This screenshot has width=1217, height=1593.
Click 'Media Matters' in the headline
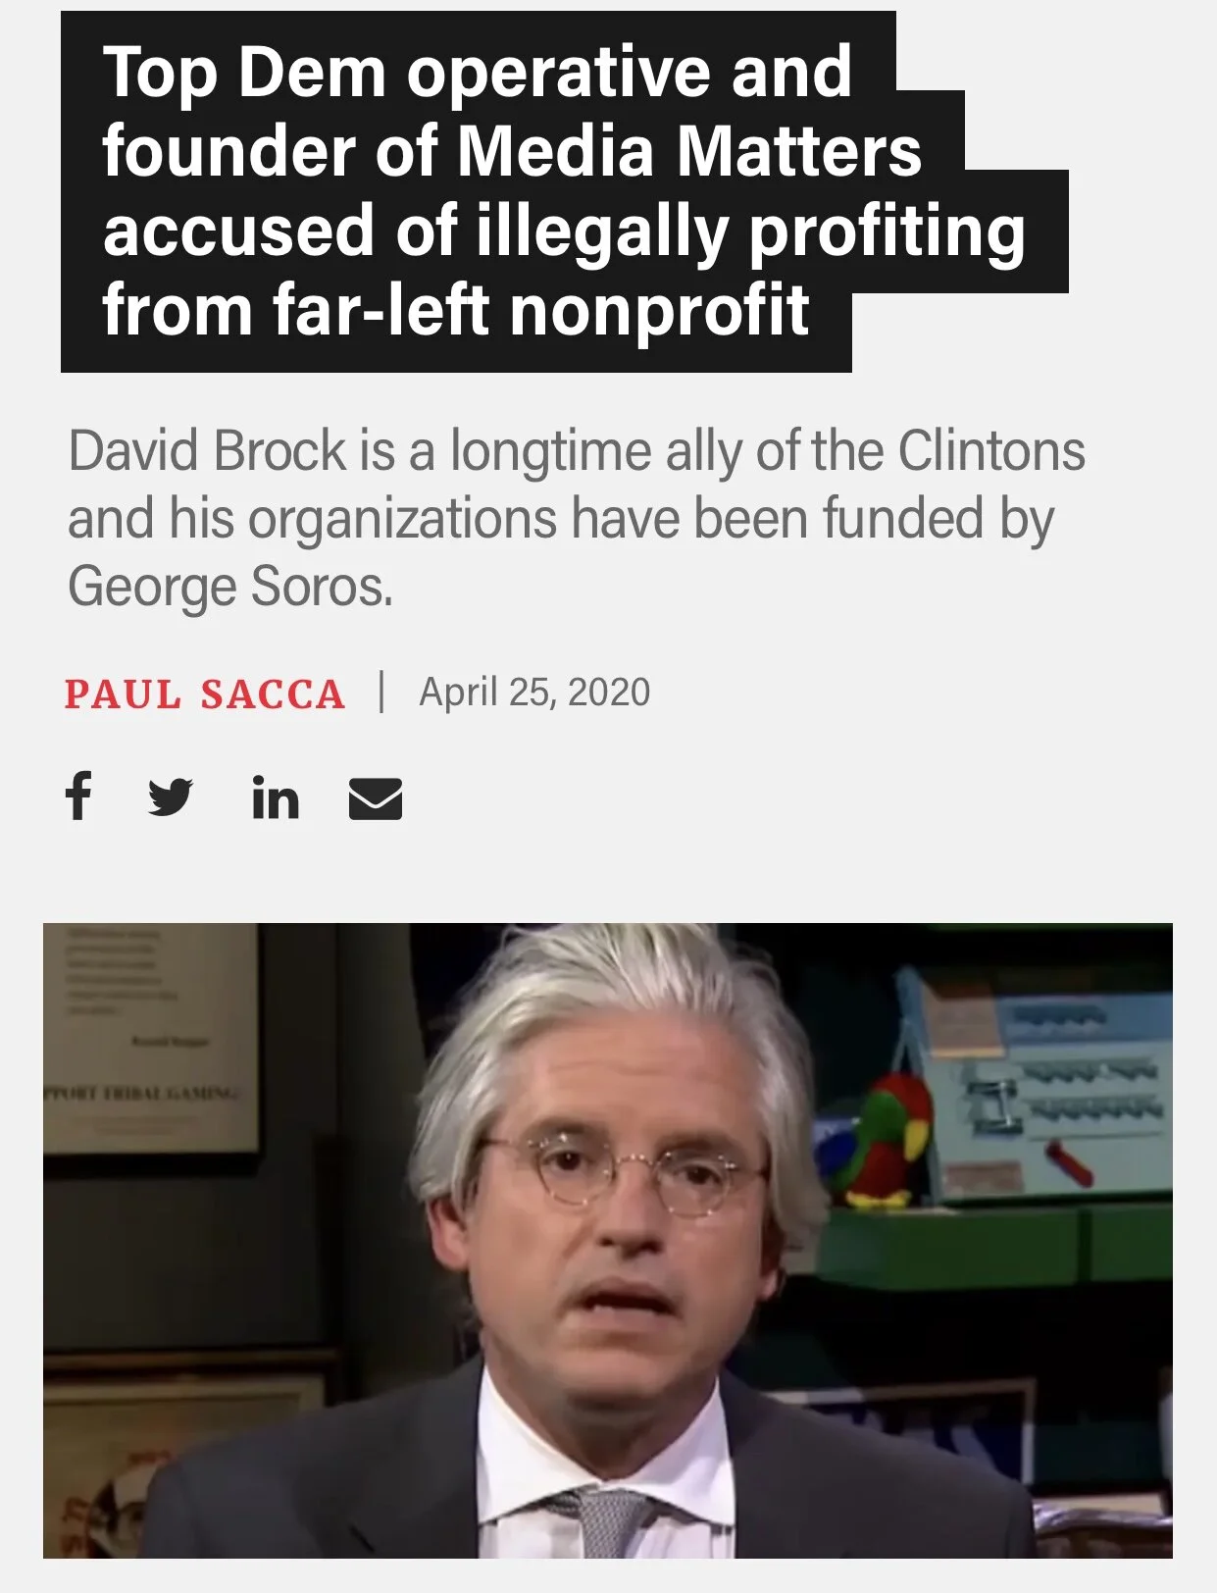coord(688,151)
